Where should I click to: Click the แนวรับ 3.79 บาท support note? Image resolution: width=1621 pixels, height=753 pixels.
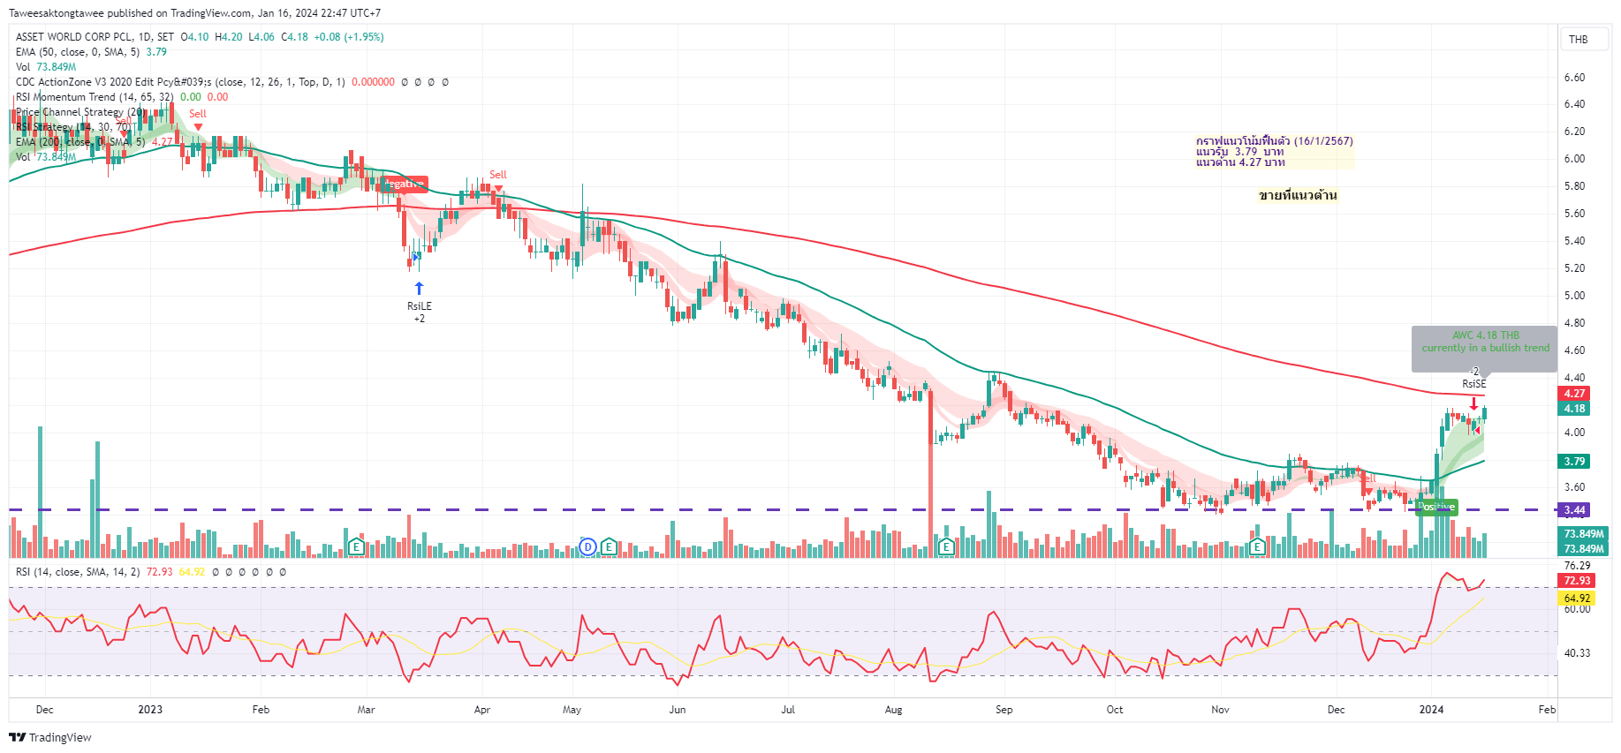(x=1240, y=152)
